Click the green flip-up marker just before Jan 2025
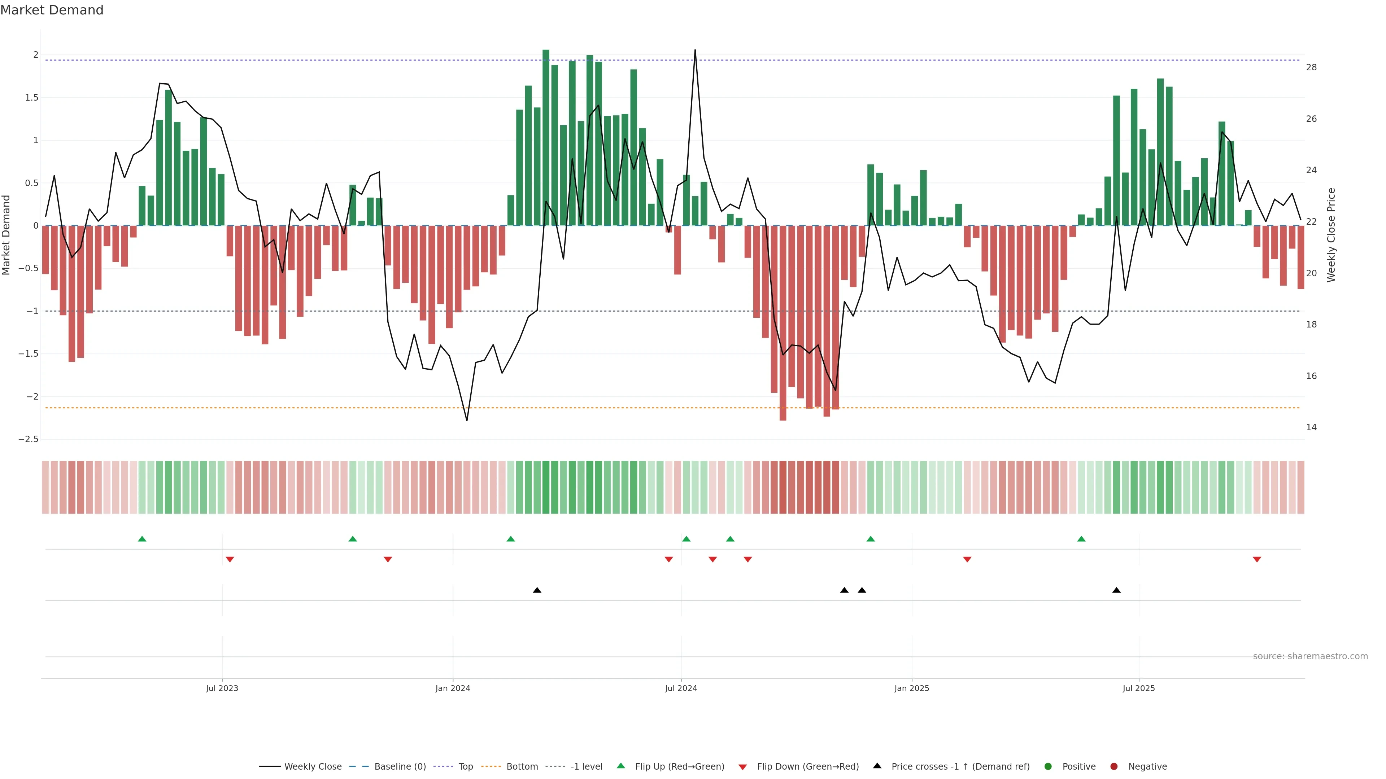 pyautogui.click(x=871, y=539)
